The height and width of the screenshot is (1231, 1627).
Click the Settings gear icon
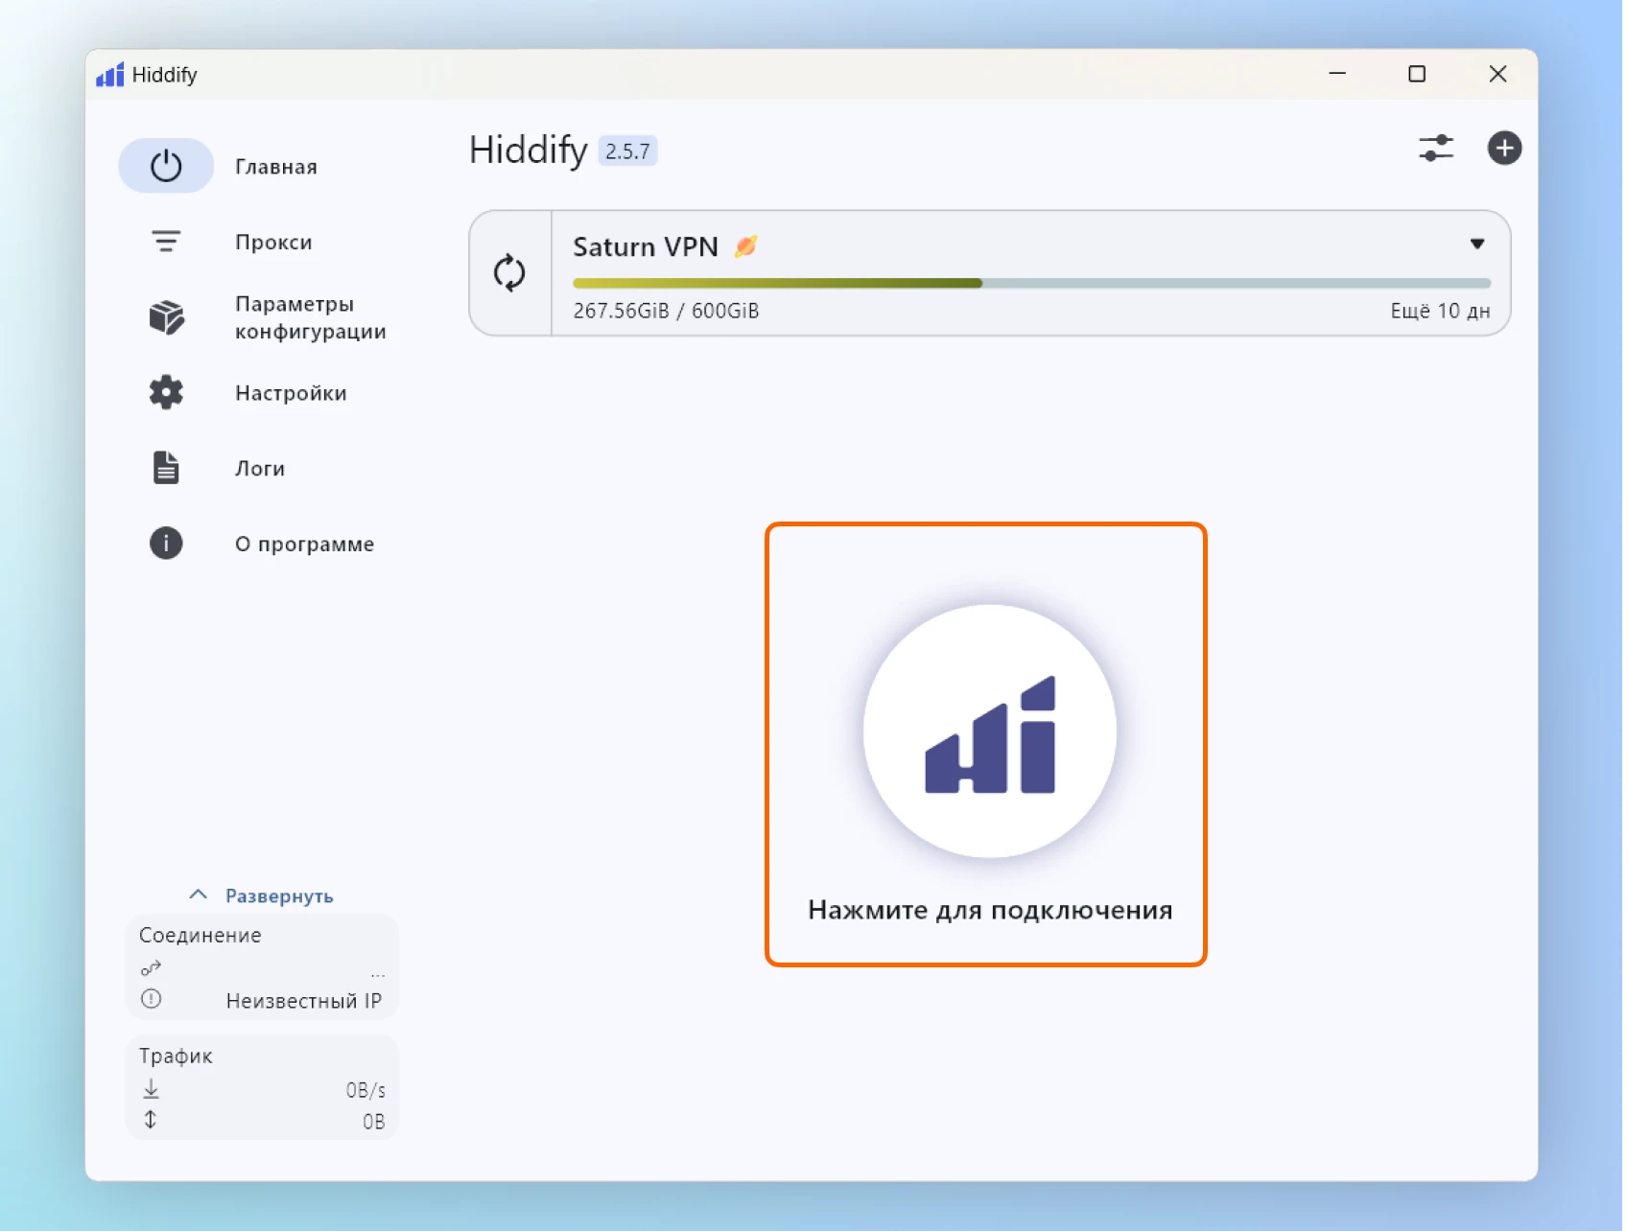(x=166, y=393)
